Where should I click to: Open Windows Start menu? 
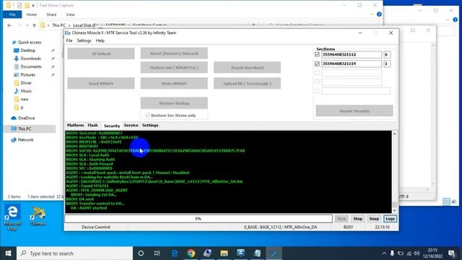pyautogui.click(x=8, y=253)
